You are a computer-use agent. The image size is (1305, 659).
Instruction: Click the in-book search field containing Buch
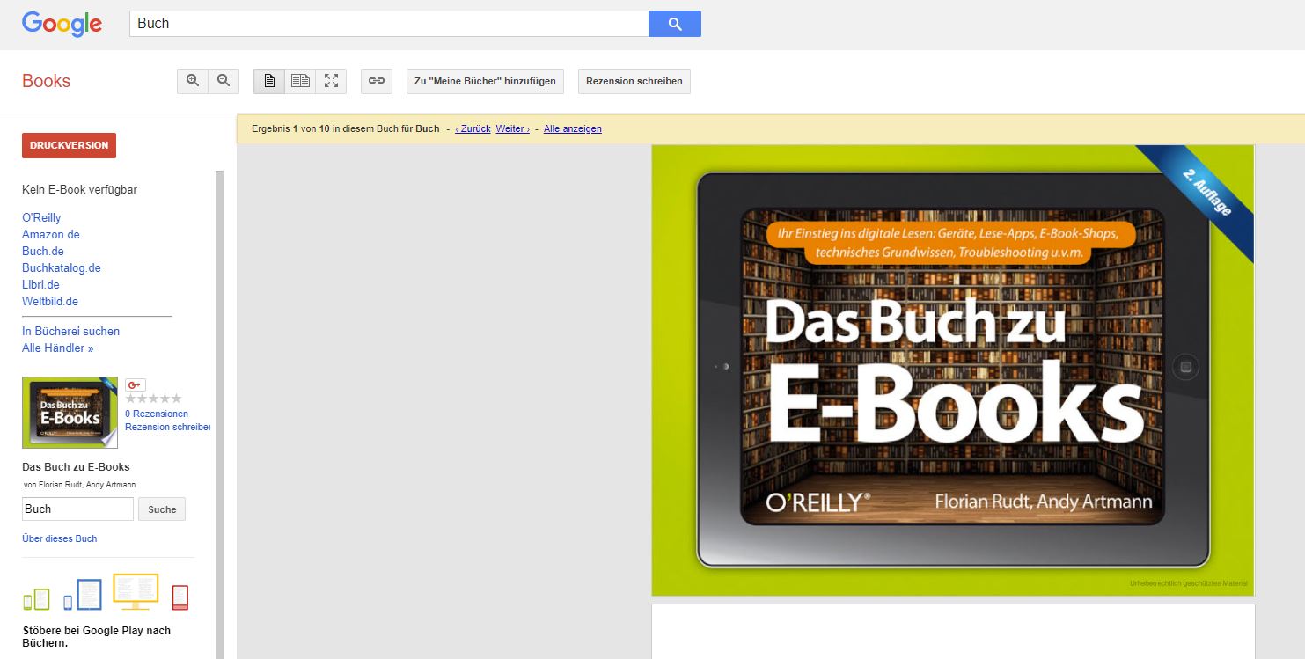point(77,509)
